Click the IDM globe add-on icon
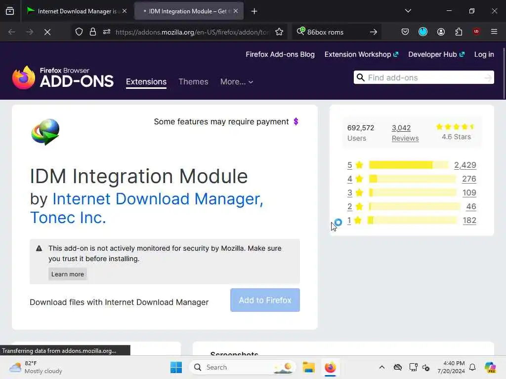The height and width of the screenshot is (379, 506). pos(45,132)
